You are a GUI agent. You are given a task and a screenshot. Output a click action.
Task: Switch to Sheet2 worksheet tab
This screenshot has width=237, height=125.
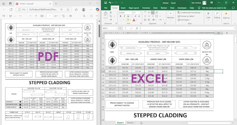[130, 123]
